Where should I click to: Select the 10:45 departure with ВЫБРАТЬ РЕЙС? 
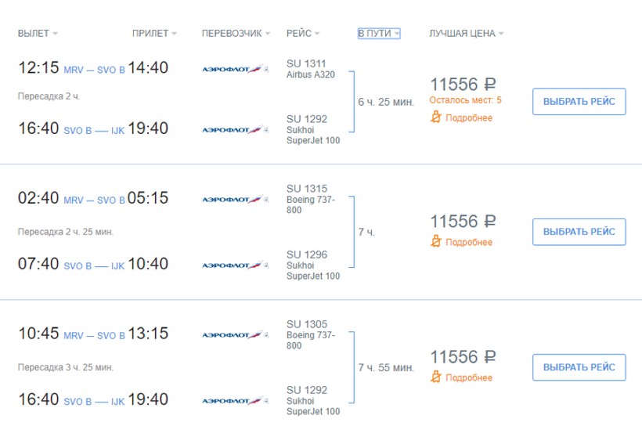pyautogui.click(x=579, y=367)
